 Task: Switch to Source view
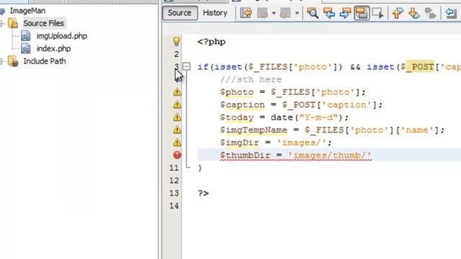pyautogui.click(x=179, y=13)
